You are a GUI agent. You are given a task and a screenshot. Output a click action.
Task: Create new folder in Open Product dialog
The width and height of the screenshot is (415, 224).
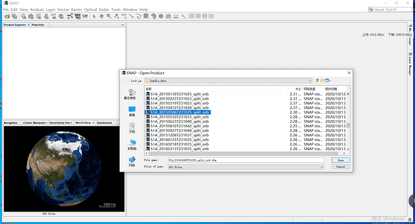tap(322, 80)
